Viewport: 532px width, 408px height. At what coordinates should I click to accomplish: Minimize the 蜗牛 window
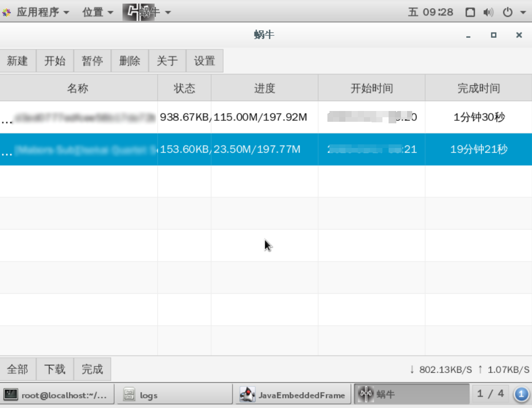(468, 35)
